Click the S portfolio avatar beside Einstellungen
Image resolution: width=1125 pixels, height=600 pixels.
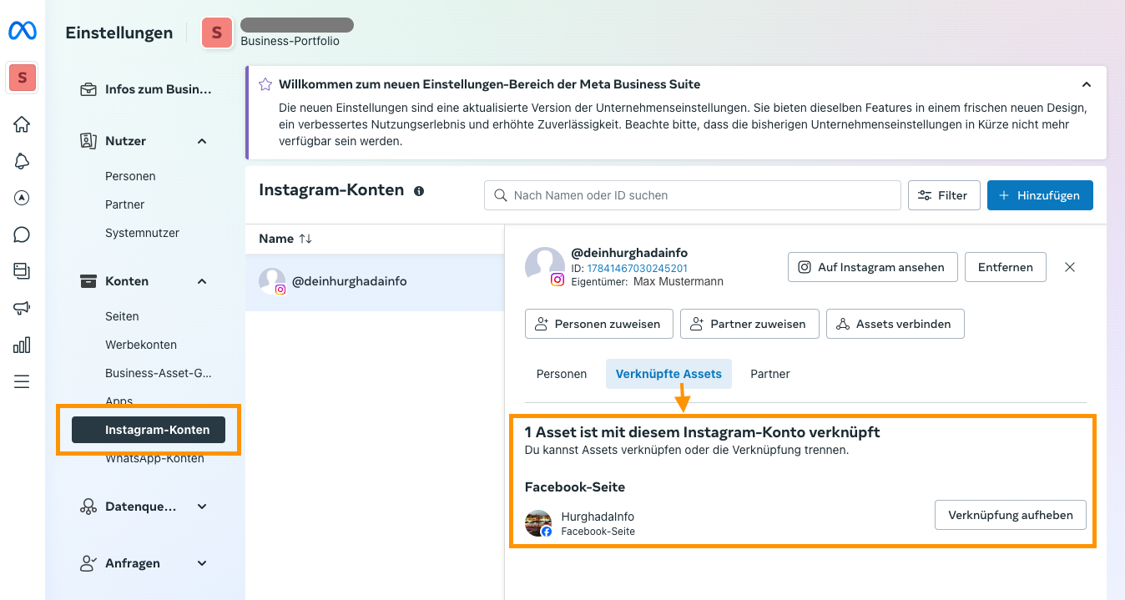click(217, 33)
